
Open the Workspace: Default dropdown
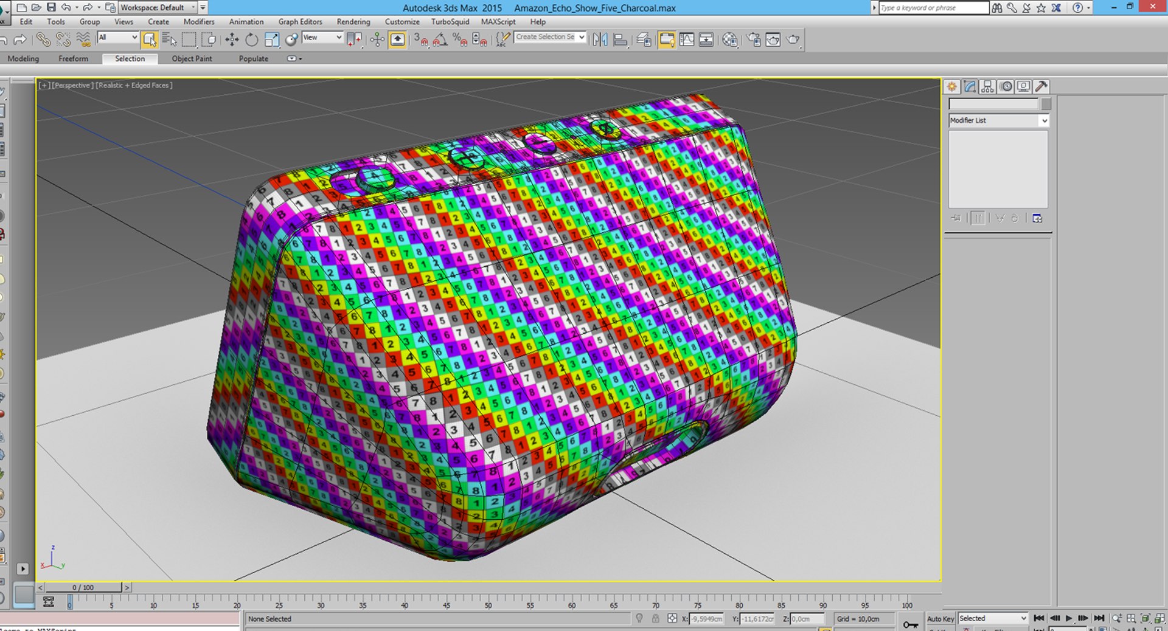pos(158,7)
